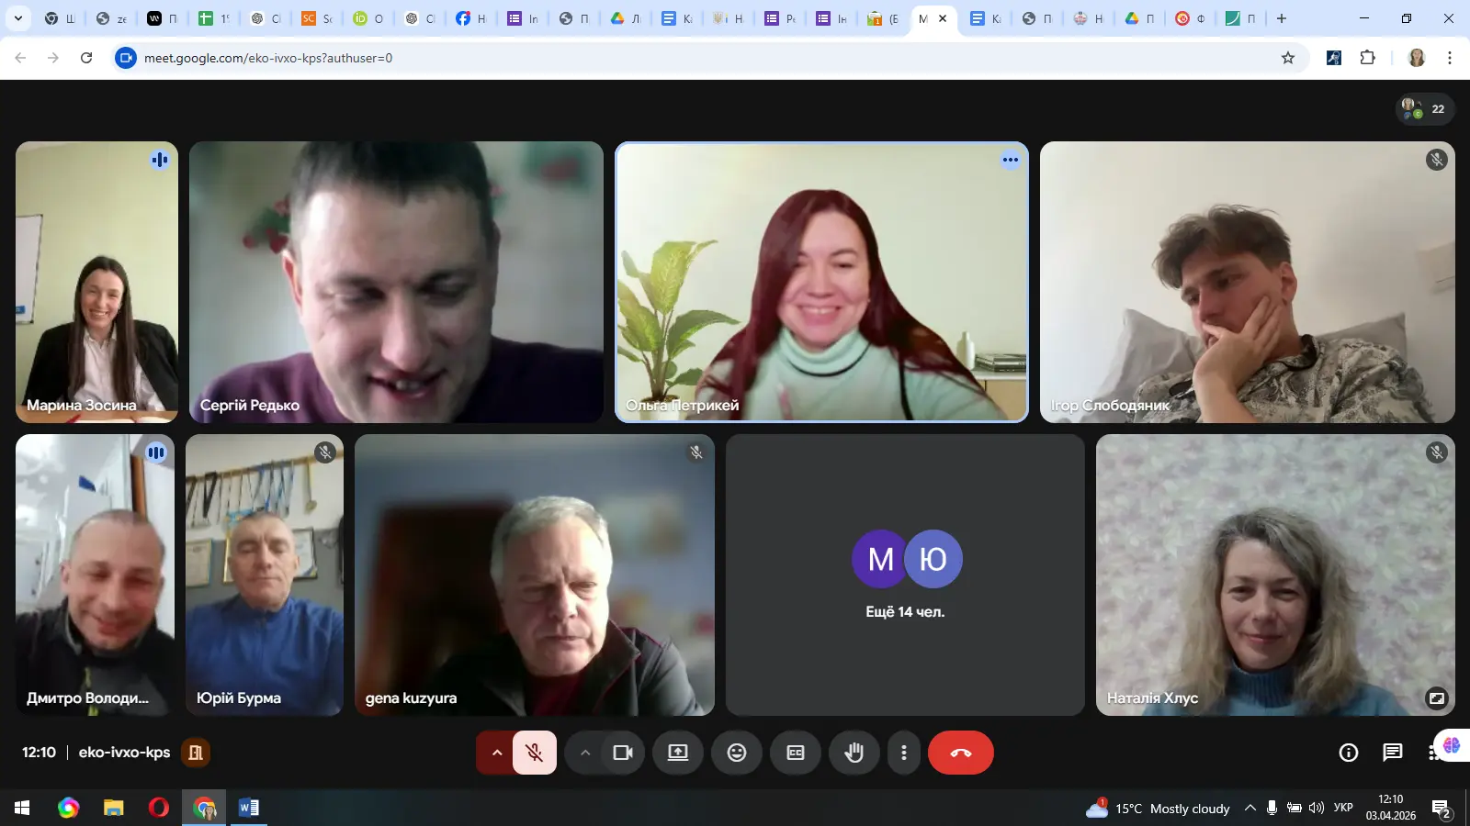Viewport: 1470px width, 826px height.
Task: Open the Windows notification center
Action: [x=1442, y=809]
